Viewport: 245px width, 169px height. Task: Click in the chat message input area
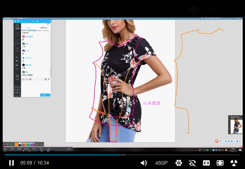pos(36,87)
